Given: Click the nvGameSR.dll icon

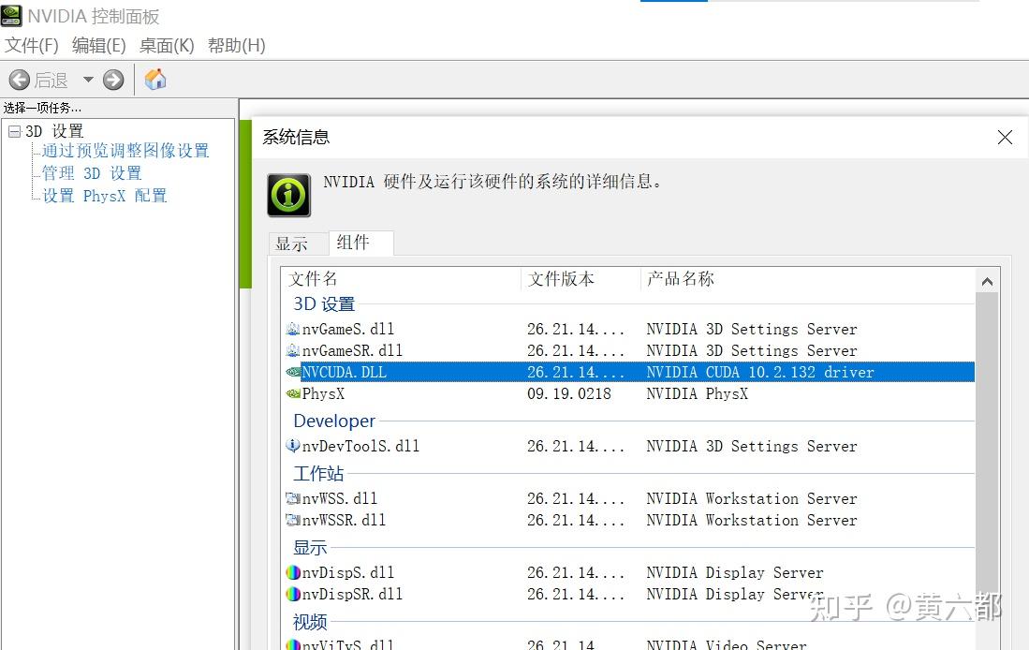Looking at the screenshot, I should pos(293,350).
